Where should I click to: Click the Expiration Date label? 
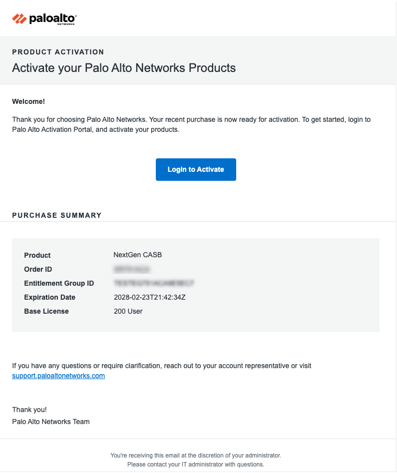49,297
